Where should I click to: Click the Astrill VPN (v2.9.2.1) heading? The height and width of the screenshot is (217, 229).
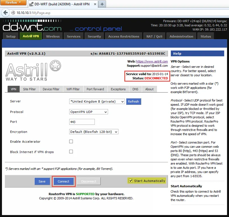[26, 54]
